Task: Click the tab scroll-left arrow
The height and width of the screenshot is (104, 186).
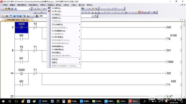Action: click(x=180, y=20)
